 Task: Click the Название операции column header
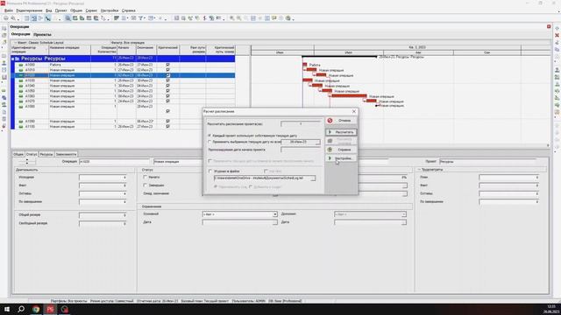[x=70, y=50]
